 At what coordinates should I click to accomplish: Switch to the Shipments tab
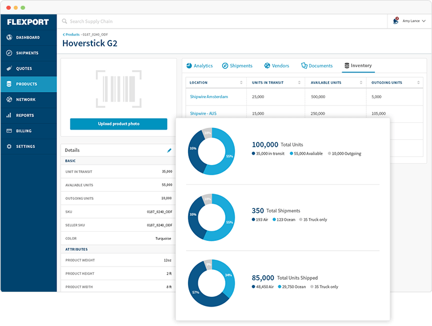point(238,66)
